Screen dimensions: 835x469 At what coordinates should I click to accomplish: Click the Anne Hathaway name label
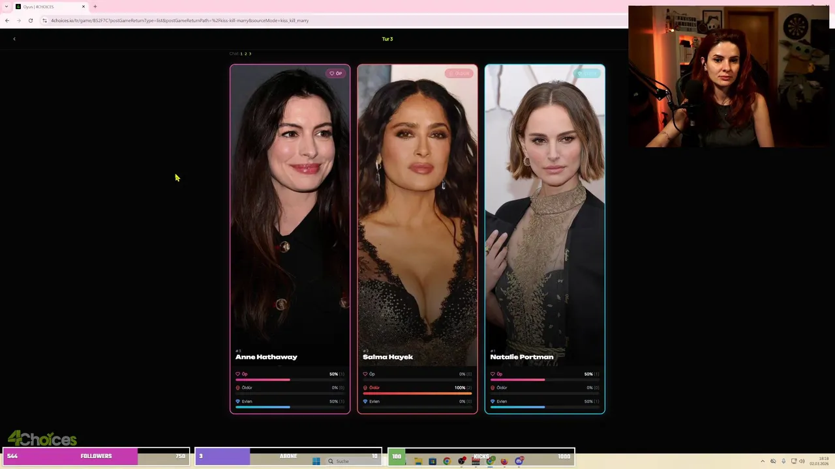(266, 357)
